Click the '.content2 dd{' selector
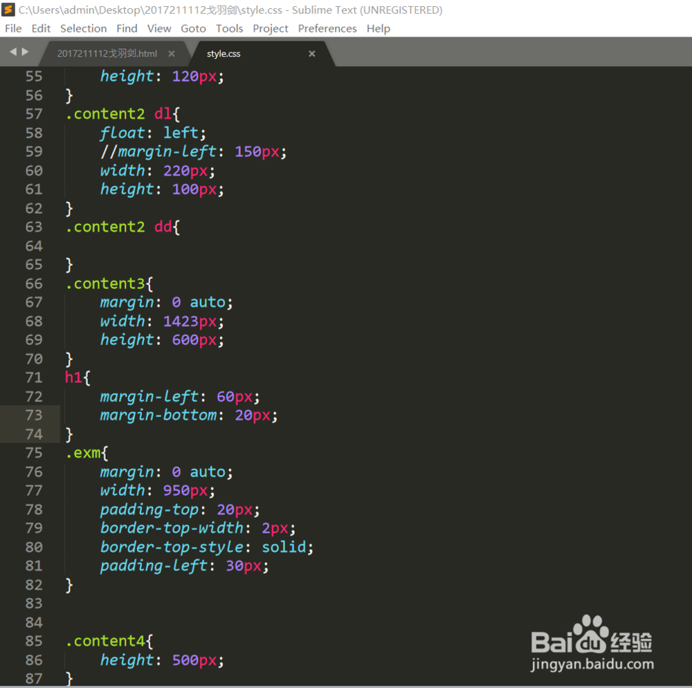Screen dimensions: 692x688 tap(122, 227)
